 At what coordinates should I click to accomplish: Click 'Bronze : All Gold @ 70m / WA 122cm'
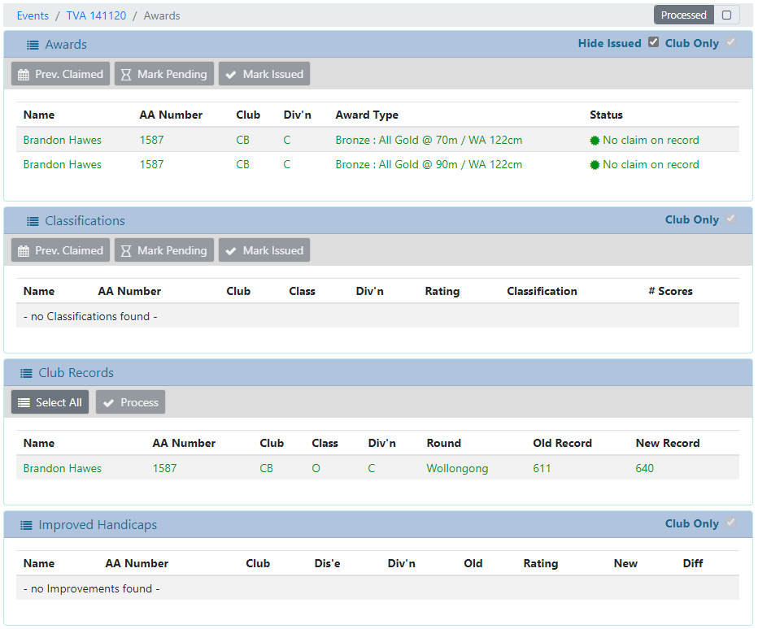tap(429, 140)
